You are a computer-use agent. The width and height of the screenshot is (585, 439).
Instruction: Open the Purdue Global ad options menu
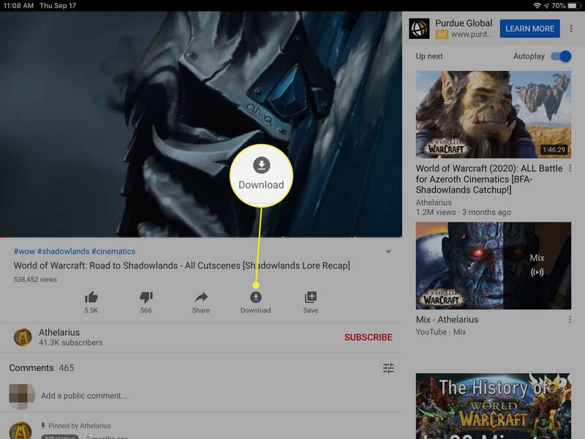click(571, 29)
